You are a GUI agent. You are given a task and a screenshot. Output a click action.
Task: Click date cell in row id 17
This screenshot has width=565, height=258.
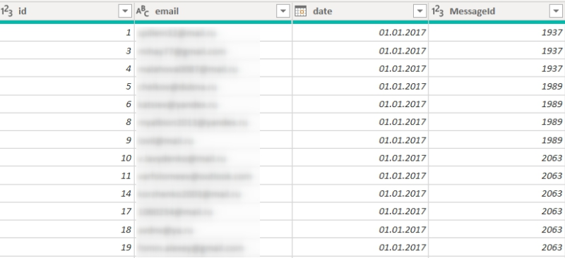click(x=360, y=211)
